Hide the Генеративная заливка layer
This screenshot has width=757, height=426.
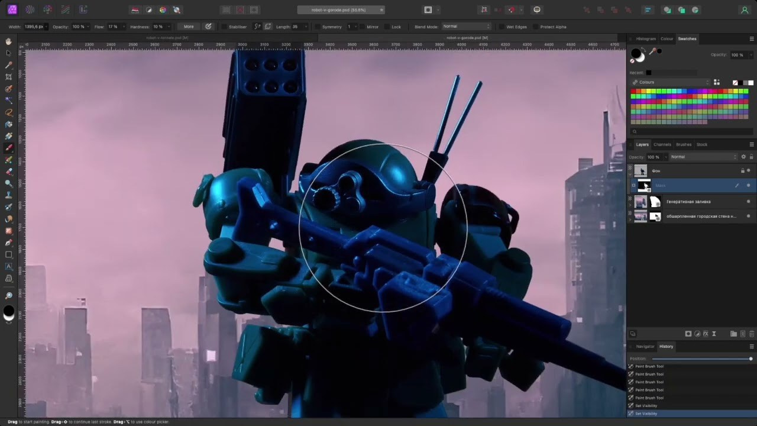pos(748,201)
